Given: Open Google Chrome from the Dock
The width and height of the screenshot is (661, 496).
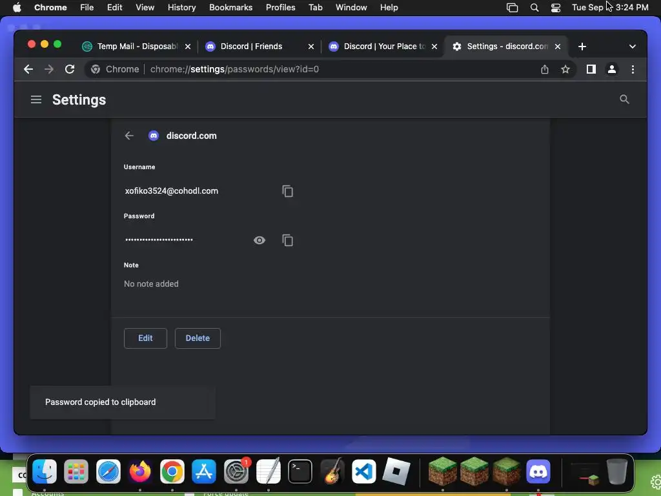Looking at the screenshot, I should (172, 471).
